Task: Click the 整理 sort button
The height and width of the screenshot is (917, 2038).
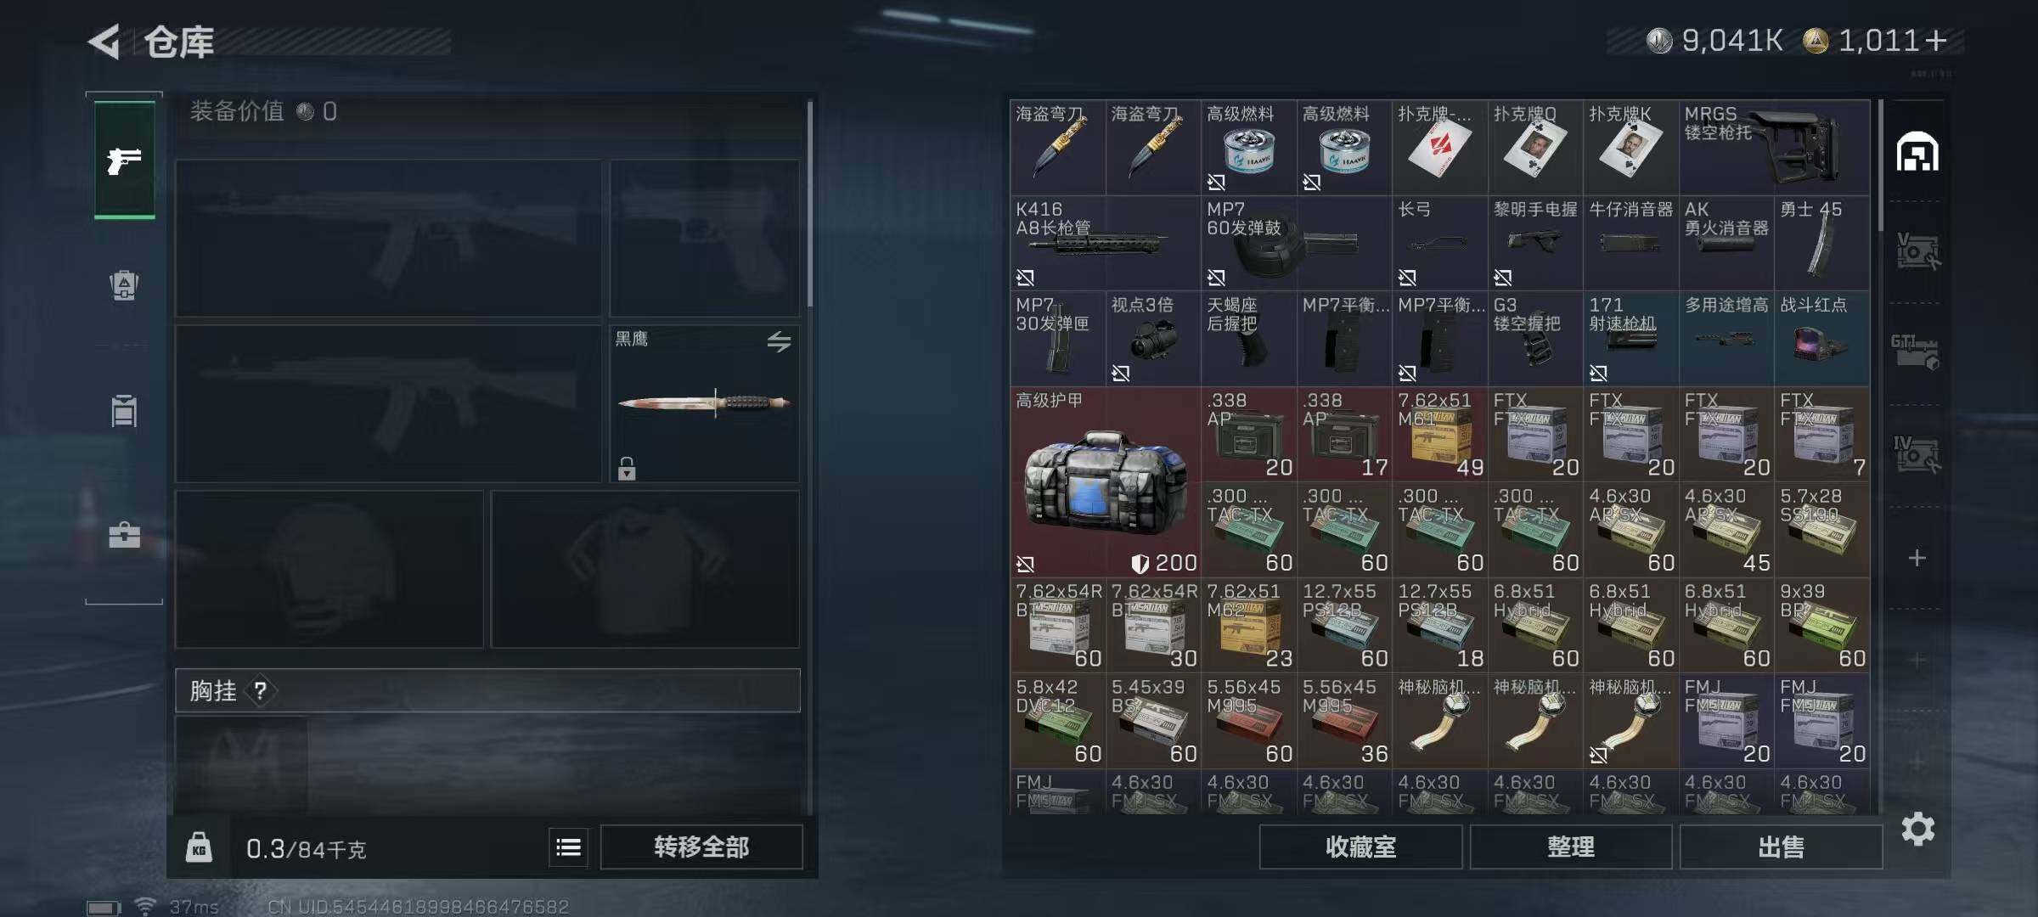Action: 1571,847
